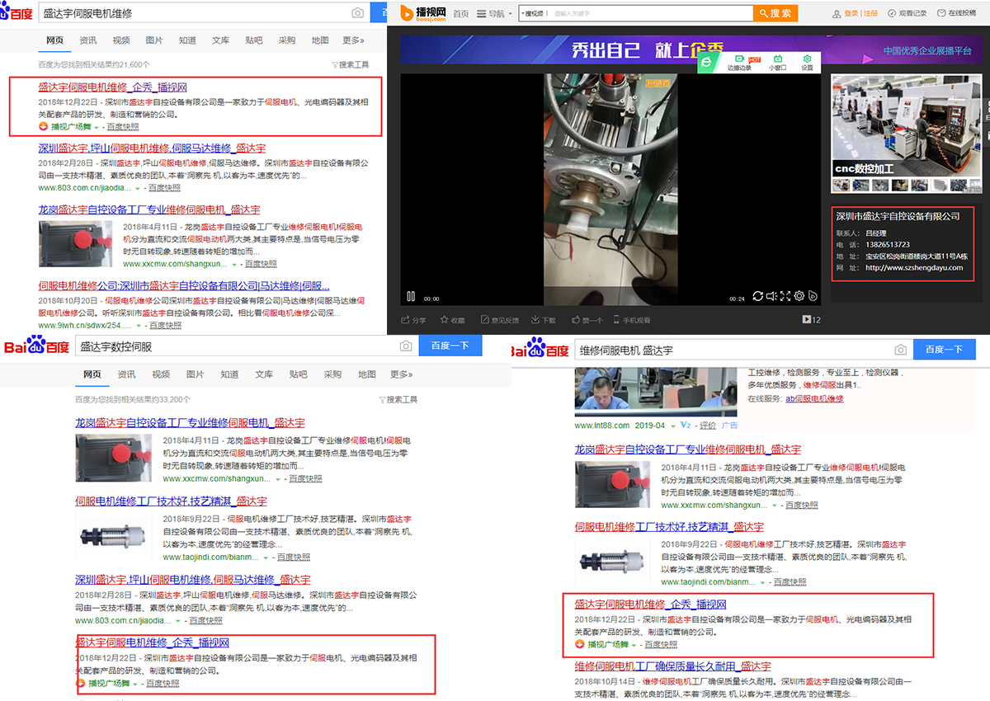The image size is (990, 701).
Task: Expand the 导航 dropdown arrow on 播视网
Action: point(510,14)
